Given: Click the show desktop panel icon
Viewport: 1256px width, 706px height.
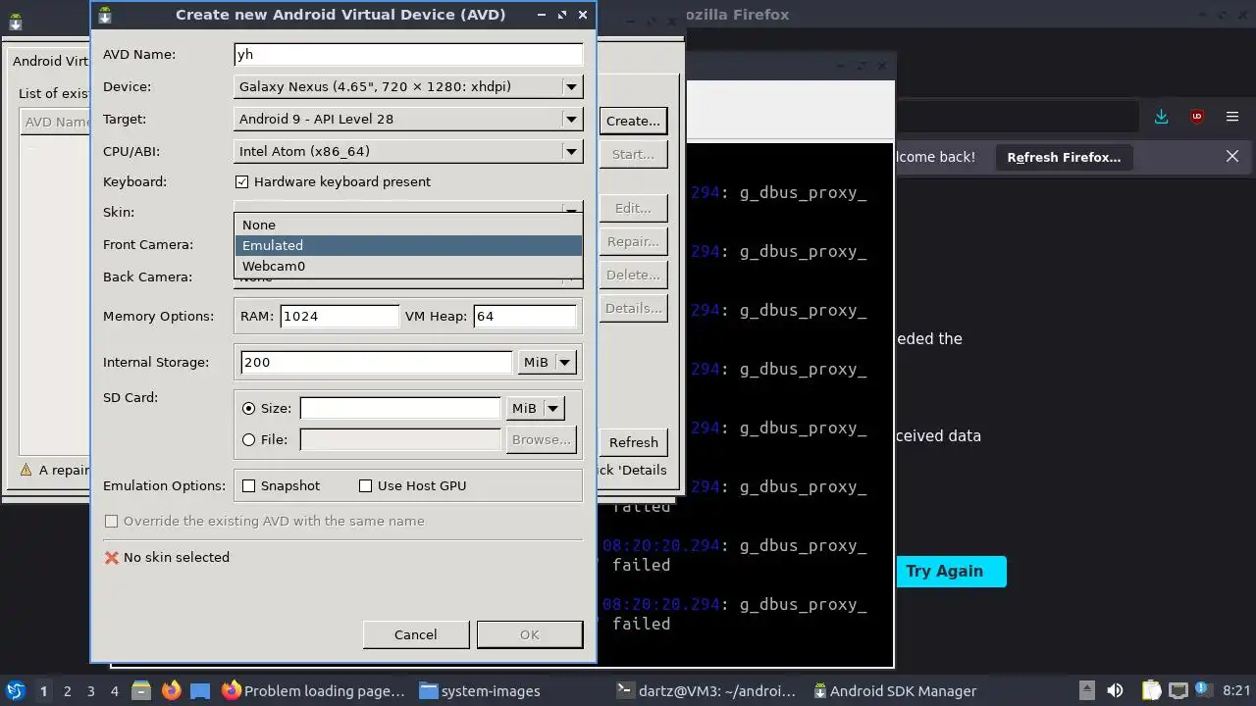Looking at the screenshot, I should 200,691.
